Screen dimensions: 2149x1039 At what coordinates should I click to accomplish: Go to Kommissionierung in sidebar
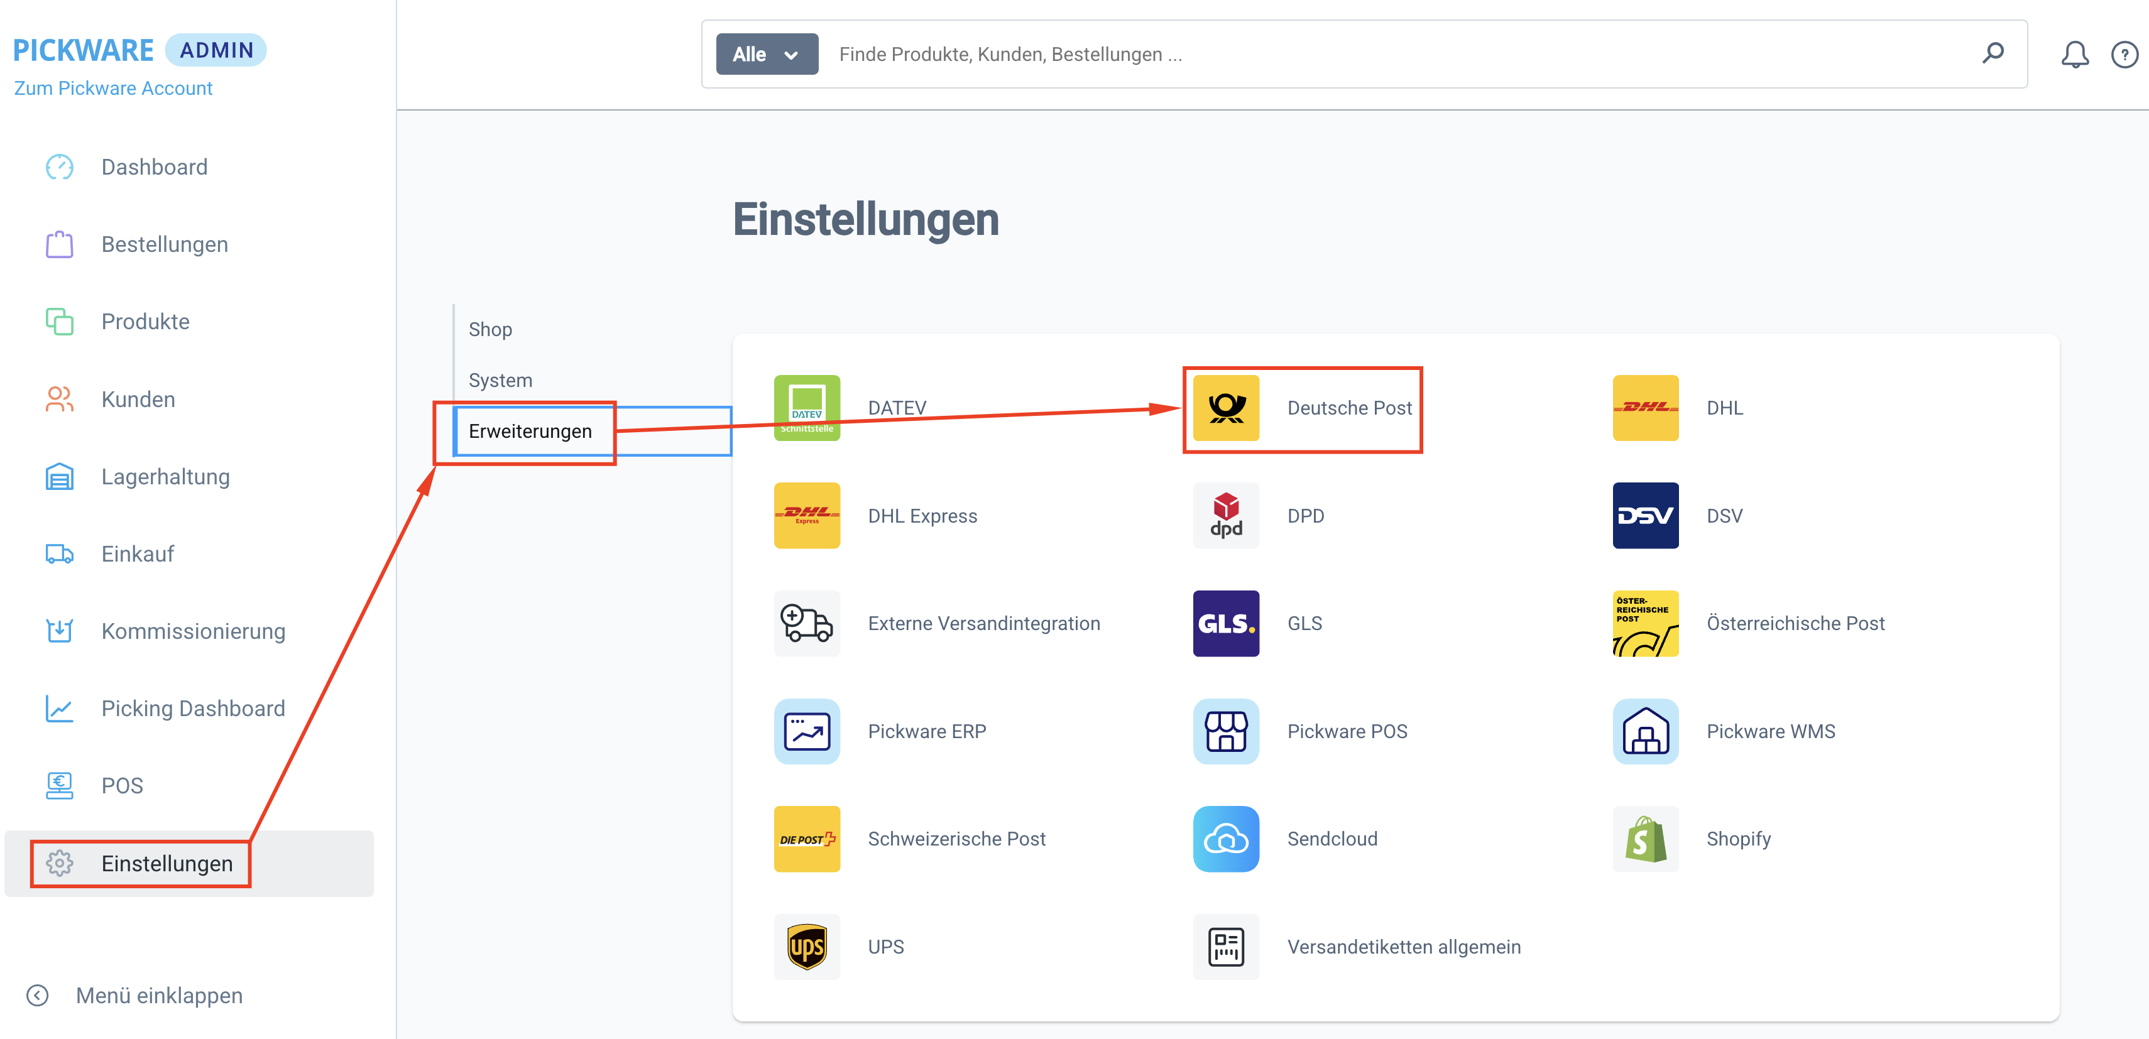[x=193, y=631]
